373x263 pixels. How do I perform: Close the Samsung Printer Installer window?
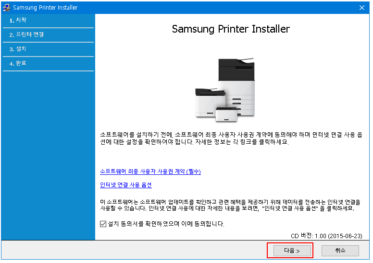362,8
